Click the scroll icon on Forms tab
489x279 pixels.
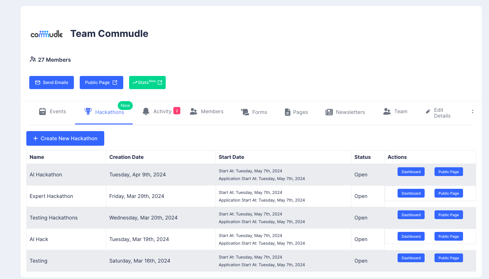[245, 112]
